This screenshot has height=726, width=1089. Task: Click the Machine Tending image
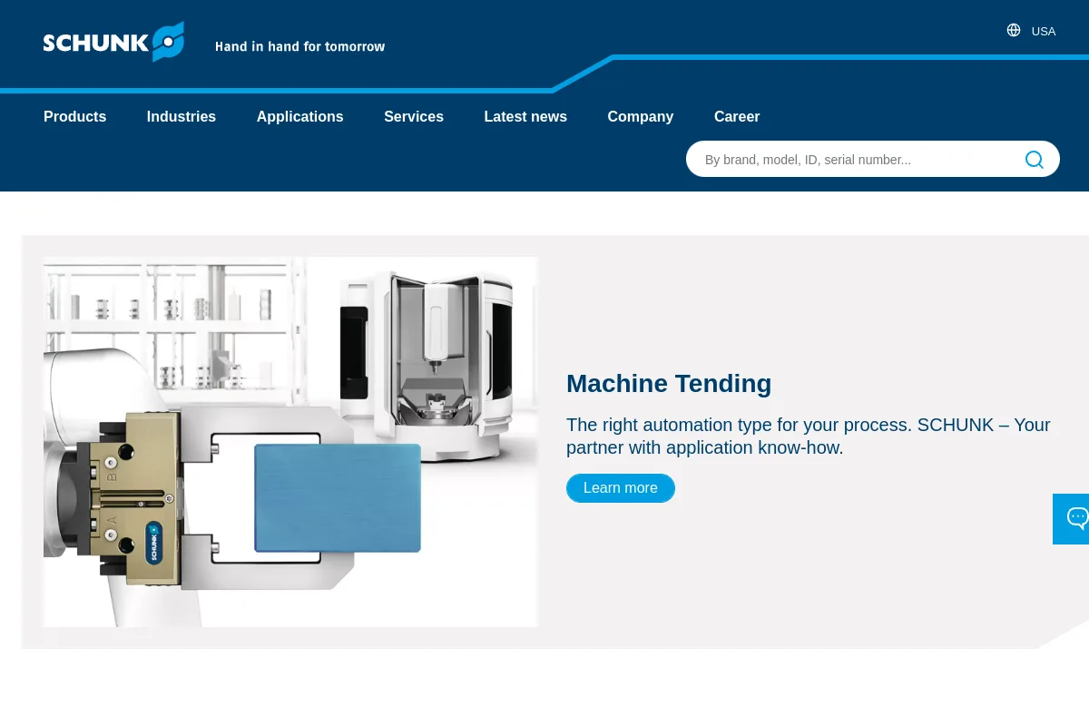click(x=290, y=442)
